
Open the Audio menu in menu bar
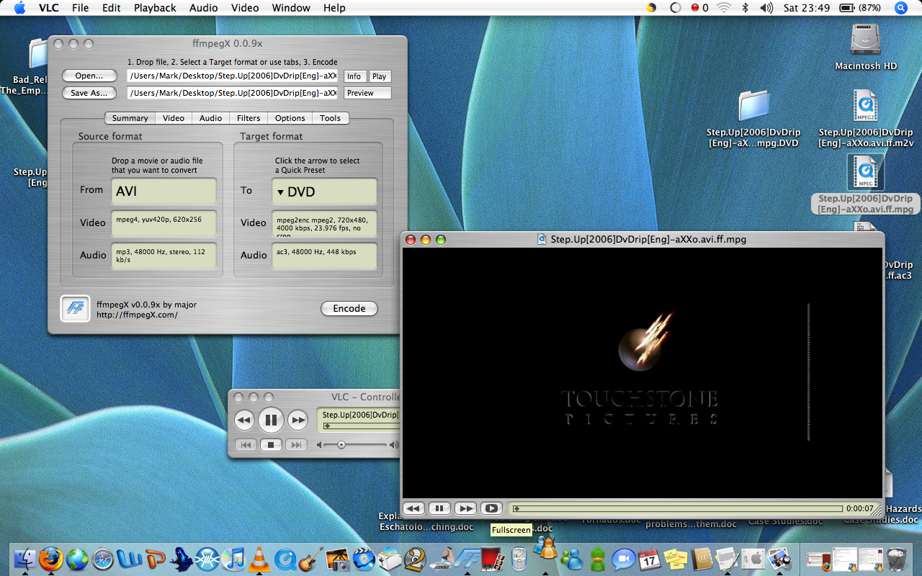203,8
